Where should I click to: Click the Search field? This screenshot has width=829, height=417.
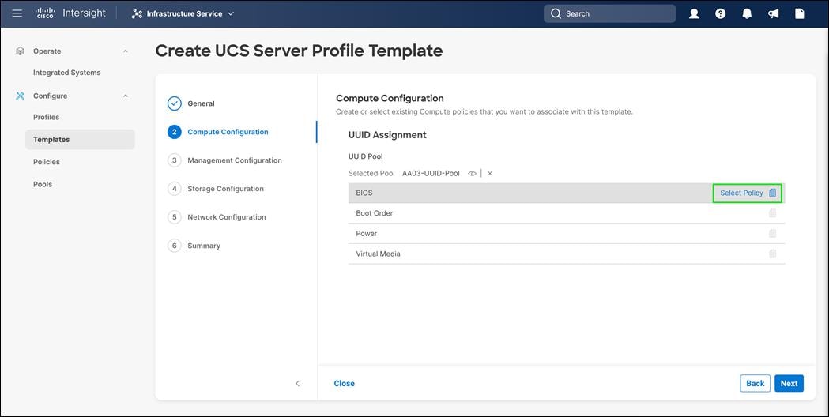(x=609, y=13)
